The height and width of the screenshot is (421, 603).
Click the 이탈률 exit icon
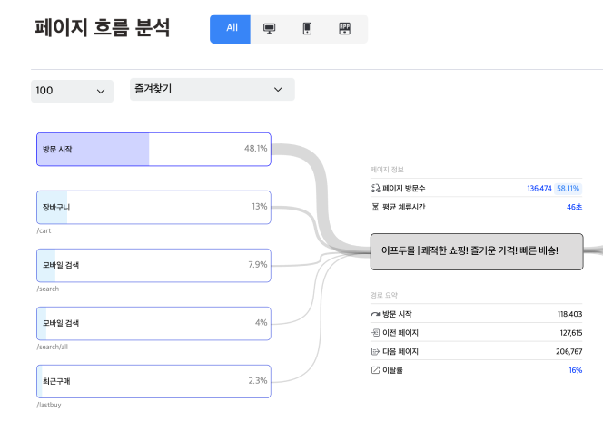click(375, 370)
